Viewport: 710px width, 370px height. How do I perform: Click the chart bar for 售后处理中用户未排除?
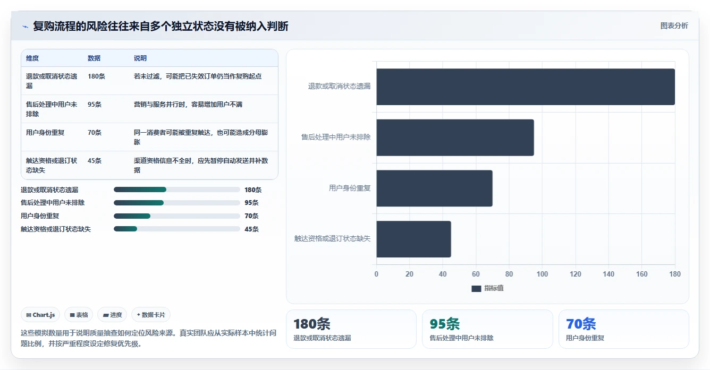455,137
